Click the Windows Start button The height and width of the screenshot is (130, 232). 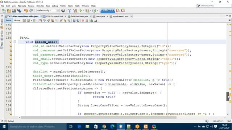[4, 127]
